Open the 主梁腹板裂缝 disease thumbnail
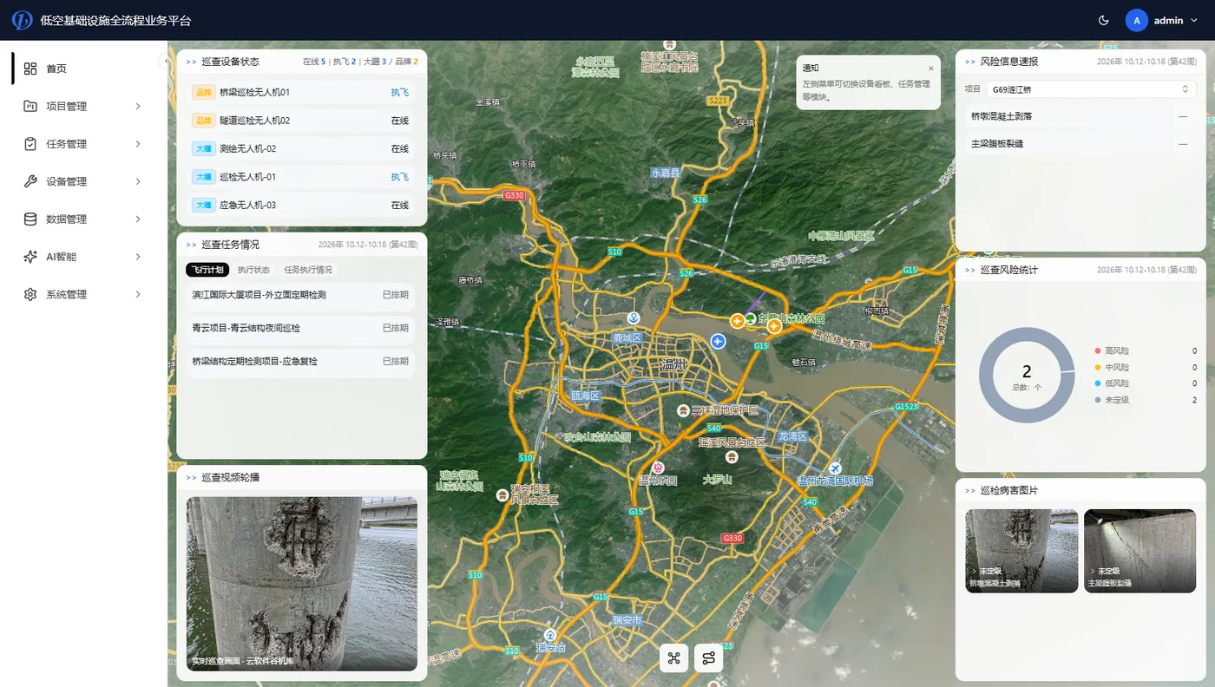This screenshot has height=687, width=1215. (1139, 551)
